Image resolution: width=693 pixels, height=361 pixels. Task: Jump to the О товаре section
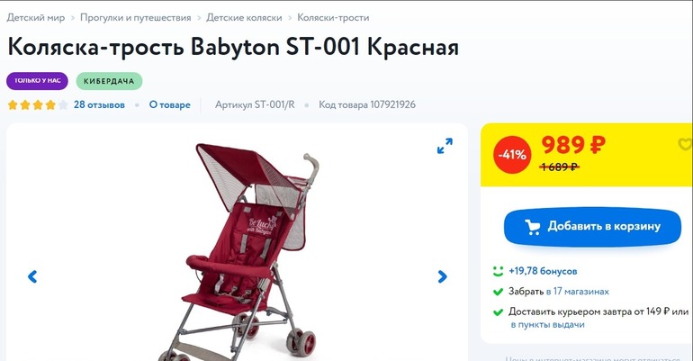tap(170, 104)
